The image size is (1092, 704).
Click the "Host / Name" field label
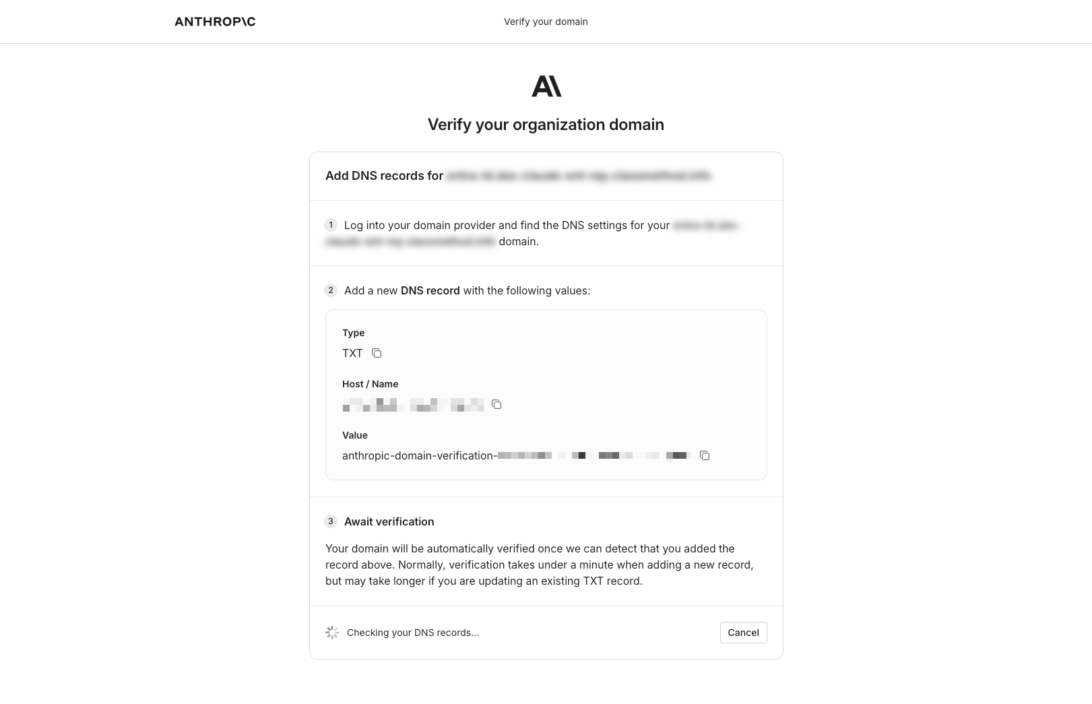370,384
